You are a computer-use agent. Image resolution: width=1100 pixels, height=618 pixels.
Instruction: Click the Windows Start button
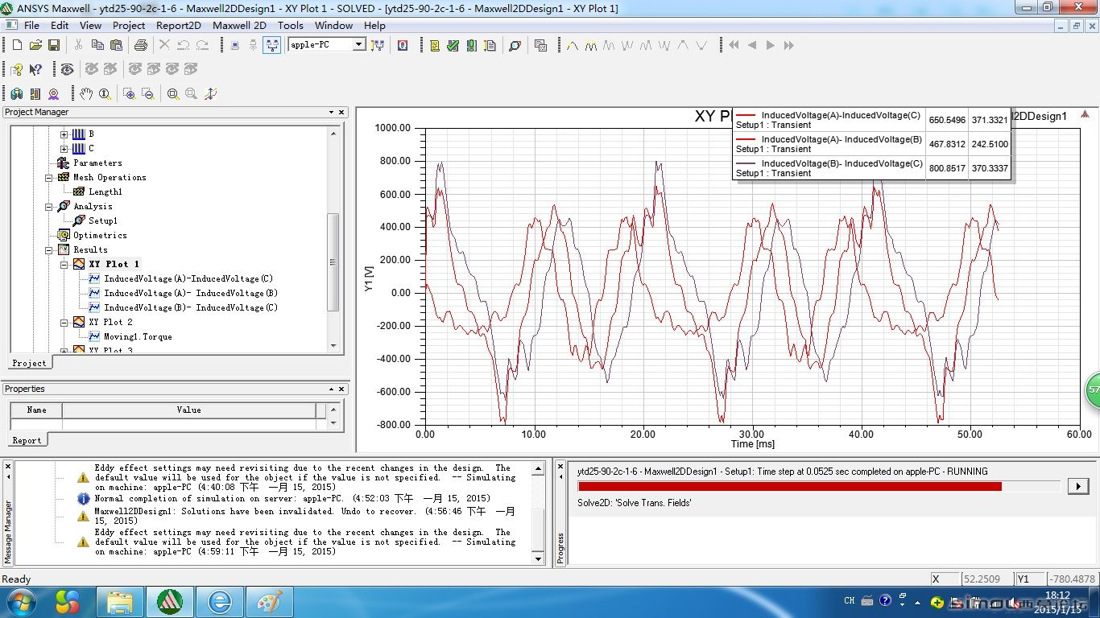[x=21, y=601]
